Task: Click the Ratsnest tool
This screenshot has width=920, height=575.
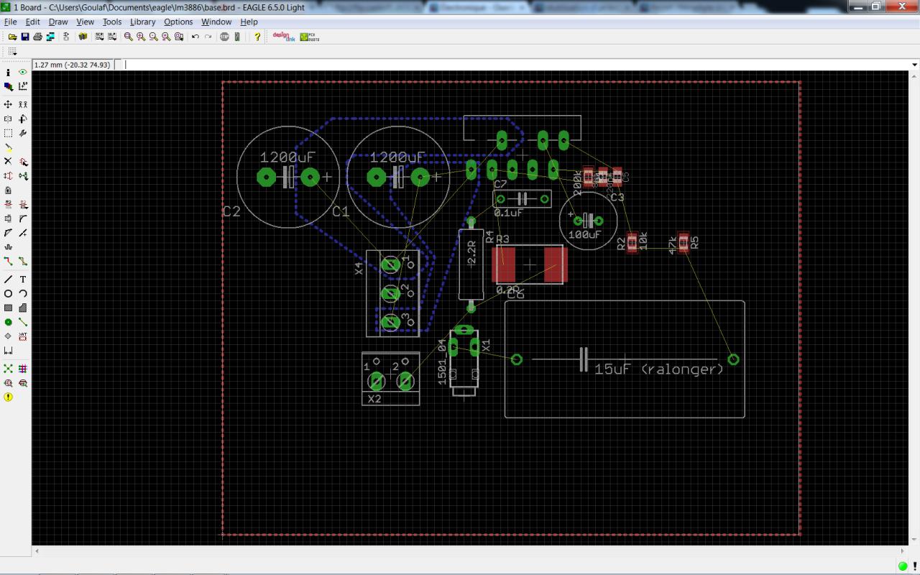Action: tap(8, 368)
